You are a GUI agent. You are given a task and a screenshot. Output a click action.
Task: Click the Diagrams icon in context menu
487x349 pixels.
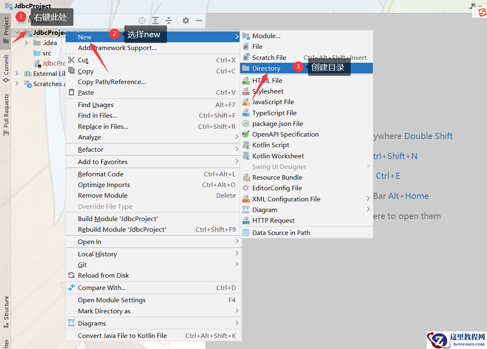71,323
